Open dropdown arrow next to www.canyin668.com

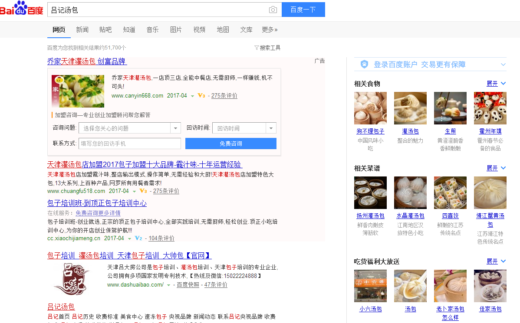192,96
